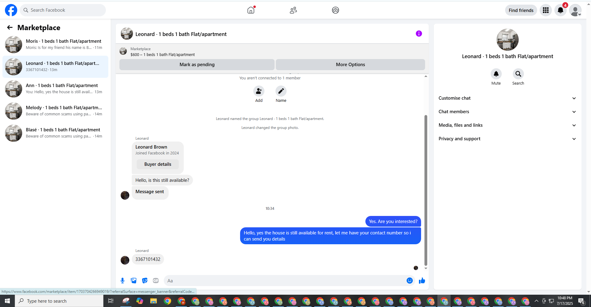Expand the Chat members section
The height and width of the screenshot is (307, 591).
pyautogui.click(x=507, y=112)
